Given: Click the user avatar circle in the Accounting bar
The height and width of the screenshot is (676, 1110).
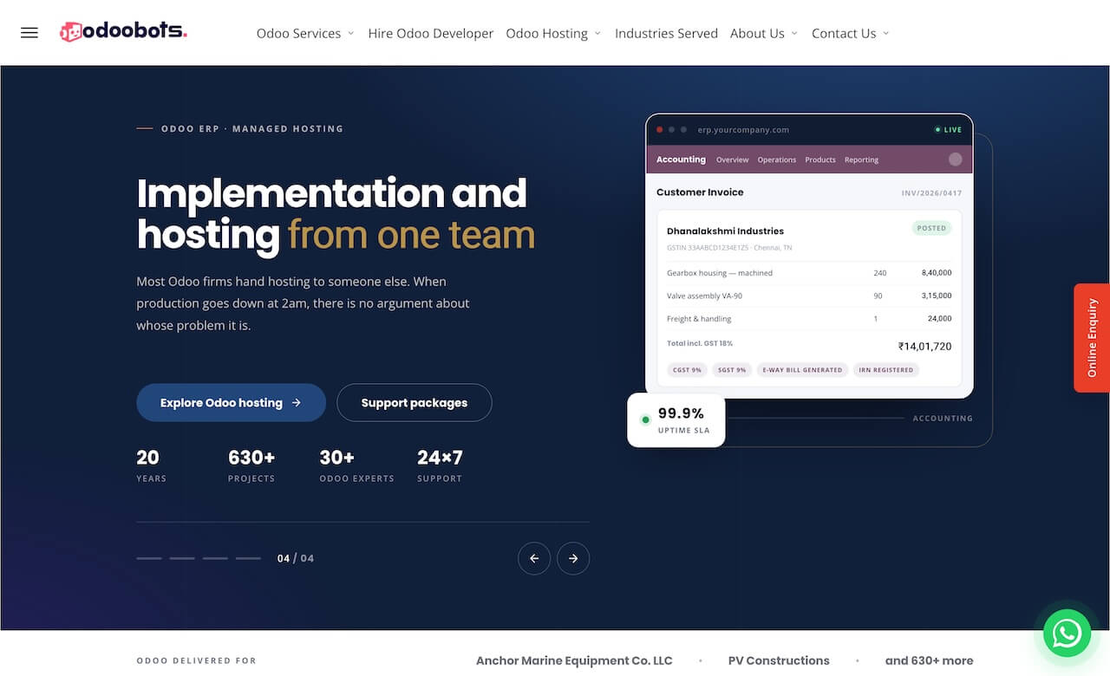Looking at the screenshot, I should tap(956, 159).
